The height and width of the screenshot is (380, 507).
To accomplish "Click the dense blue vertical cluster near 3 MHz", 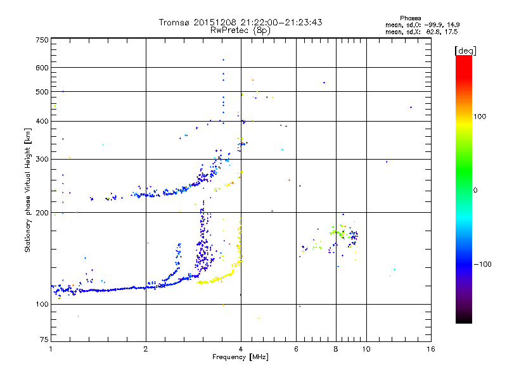I will pyautogui.click(x=203, y=239).
